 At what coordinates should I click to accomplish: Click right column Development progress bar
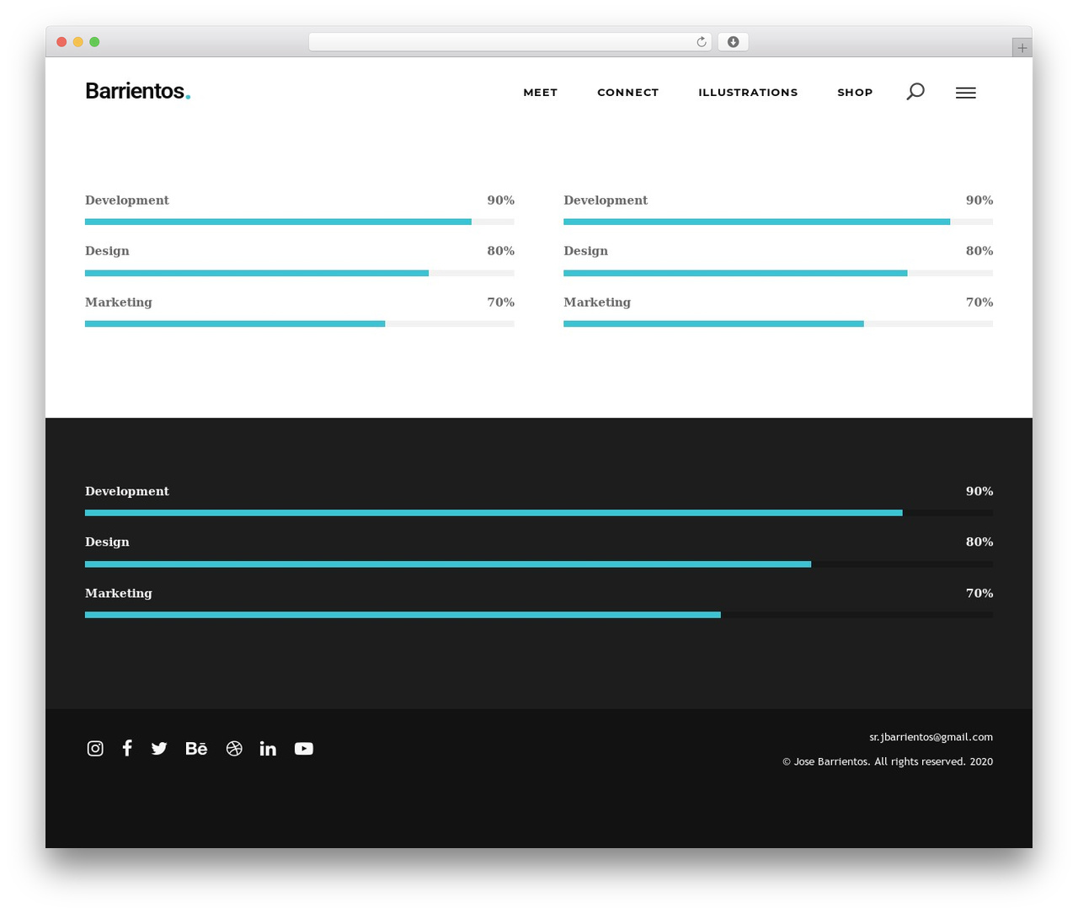[778, 222]
